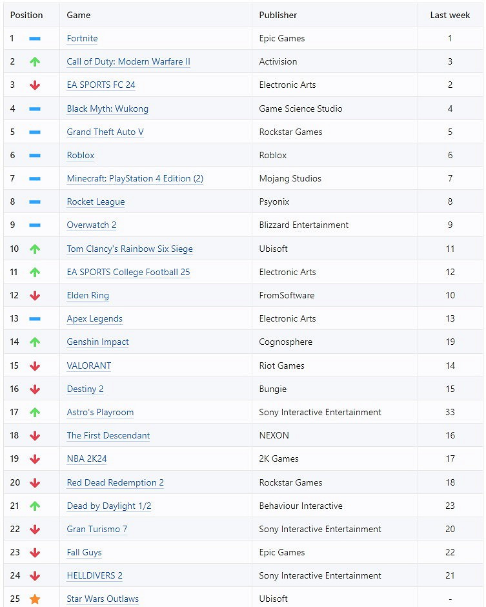Screen dimensions: 486x607
Task: Click the red down arrow next to HELLDIVERS 2
Action: click(35, 576)
